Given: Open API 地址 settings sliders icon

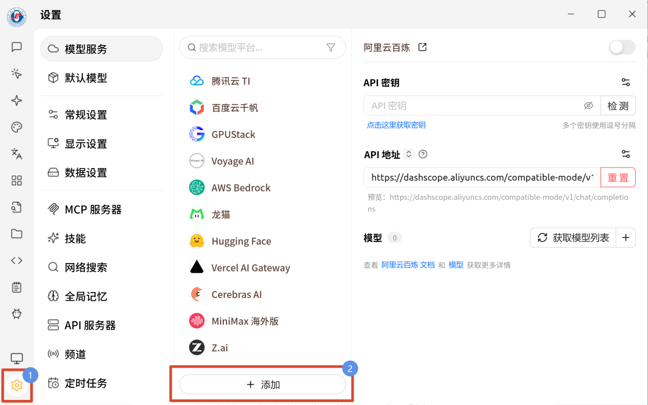Looking at the screenshot, I should tap(626, 154).
